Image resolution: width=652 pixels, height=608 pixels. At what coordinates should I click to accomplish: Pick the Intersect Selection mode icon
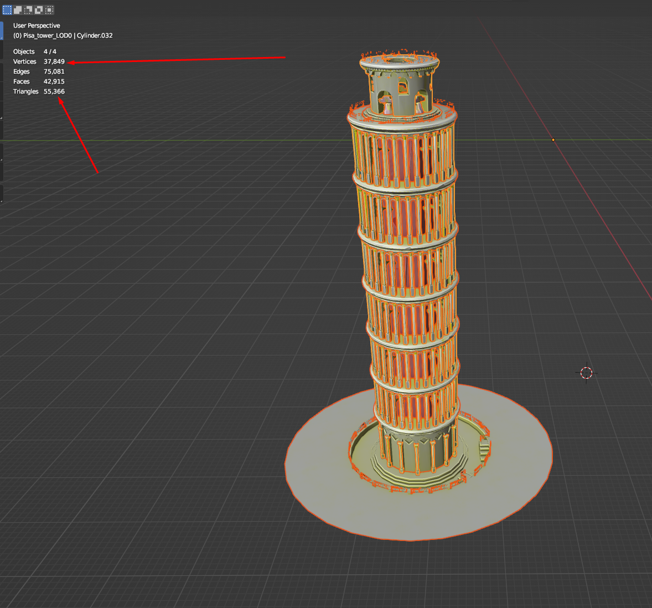tap(49, 10)
